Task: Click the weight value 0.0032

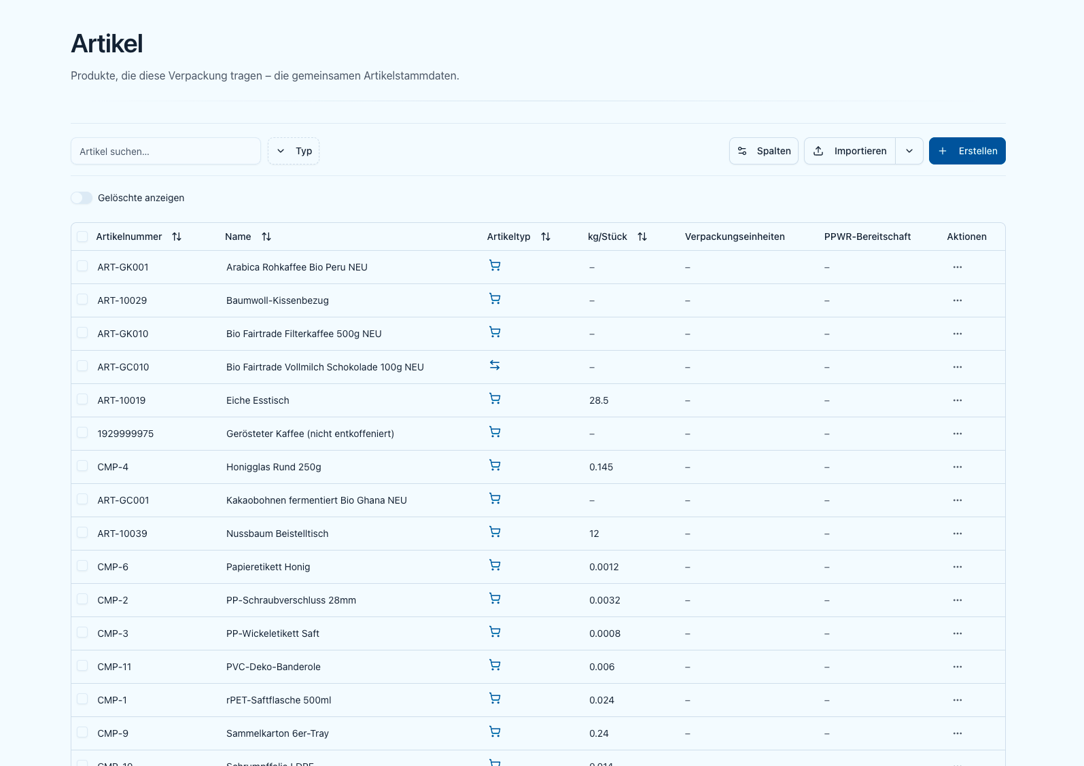Action: click(605, 600)
